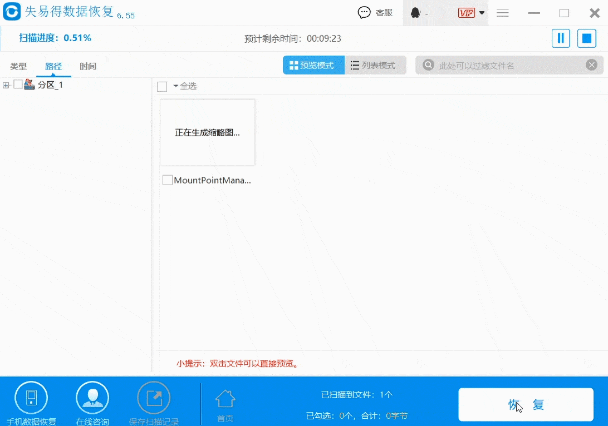Check the 分区_1 partition checkbox
608x426 pixels.
[18, 85]
